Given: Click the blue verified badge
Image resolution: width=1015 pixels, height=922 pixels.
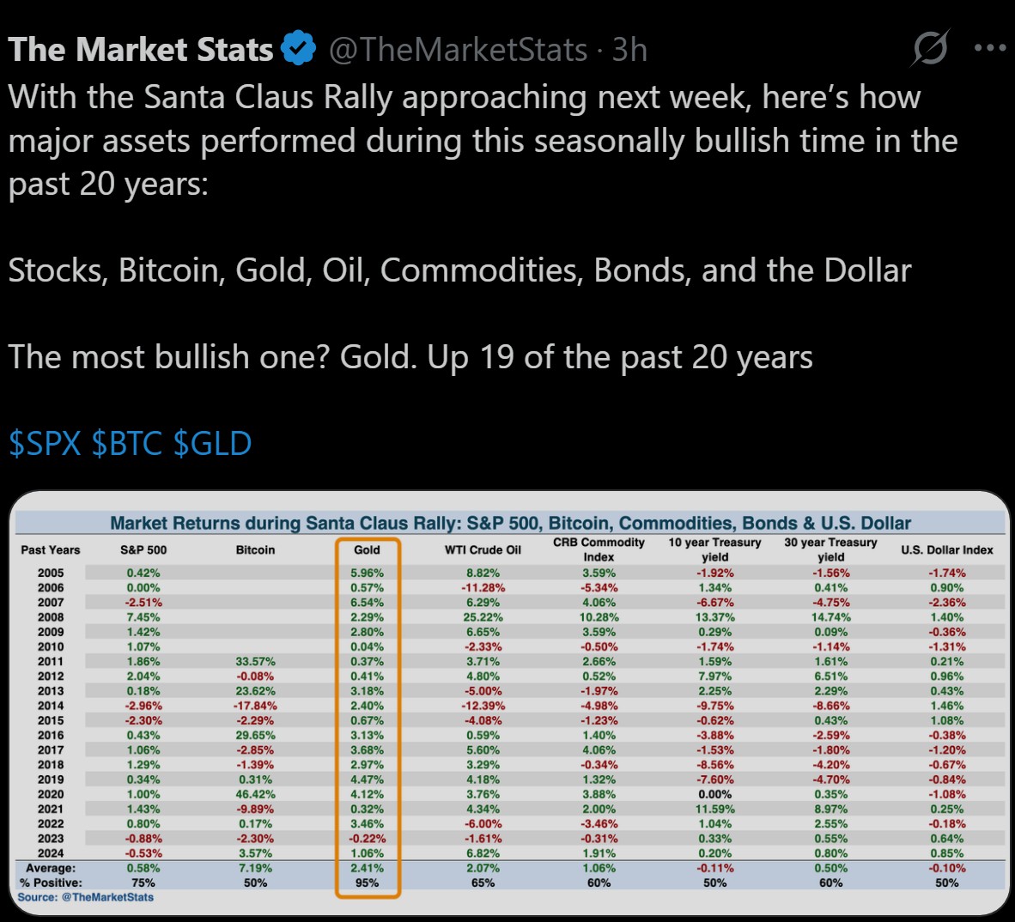Looking at the screenshot, I should point(299,48).
